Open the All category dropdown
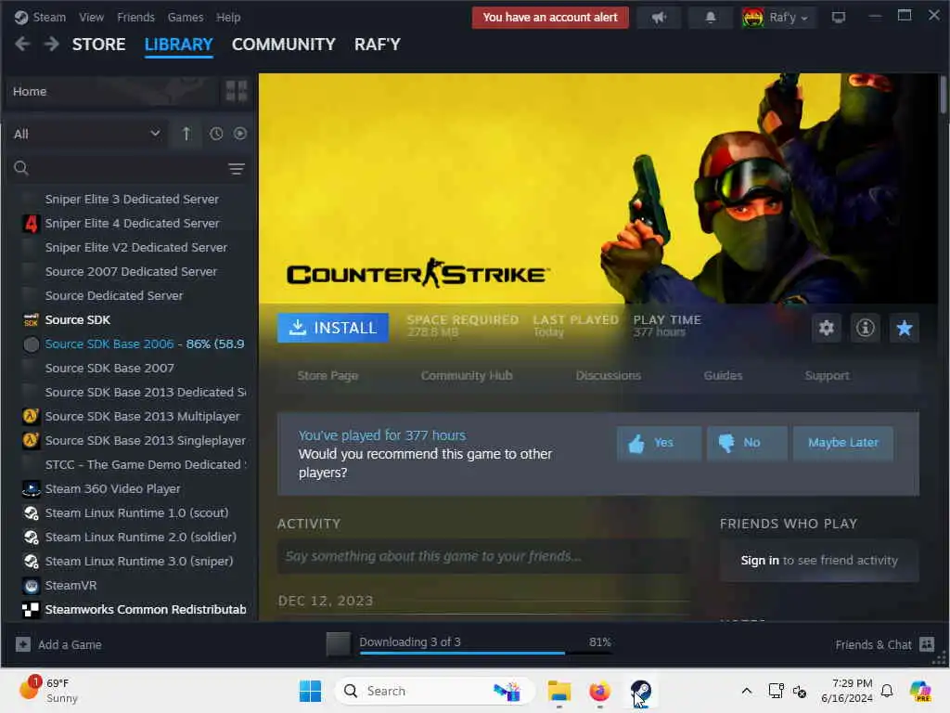Screen dimensions: 950x713 click(x=86, y=134)
